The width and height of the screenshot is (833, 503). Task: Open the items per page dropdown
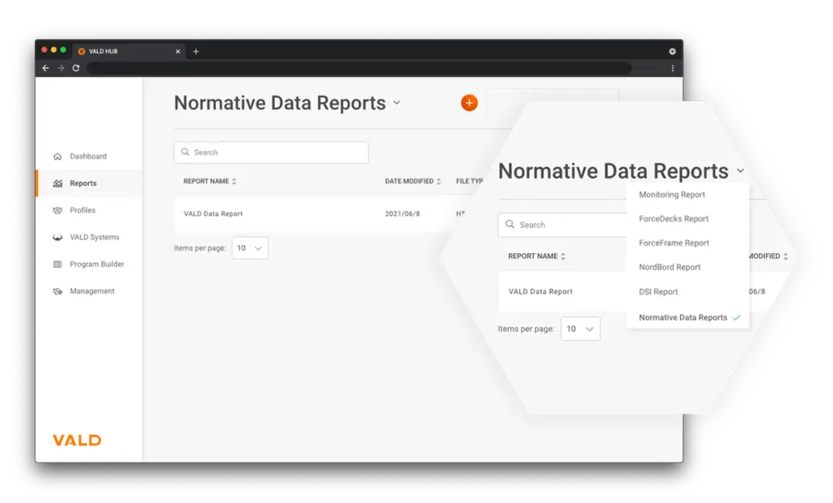(250, 248)
